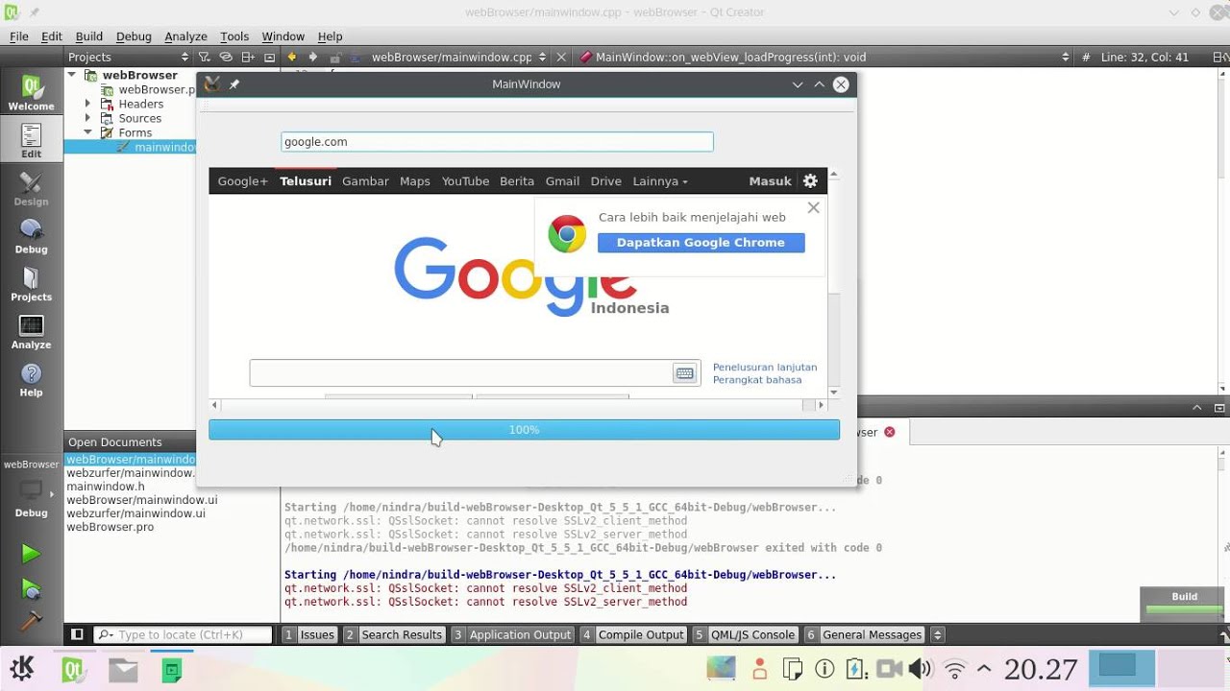The height and width of the screenshot is (691, 1230).
Task: Go back in editor navigation history
Action: (292, 58)
